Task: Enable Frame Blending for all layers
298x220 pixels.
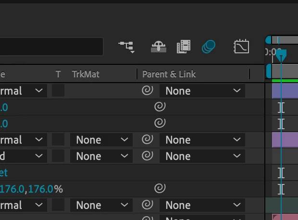Action: [x=184, y=47]
